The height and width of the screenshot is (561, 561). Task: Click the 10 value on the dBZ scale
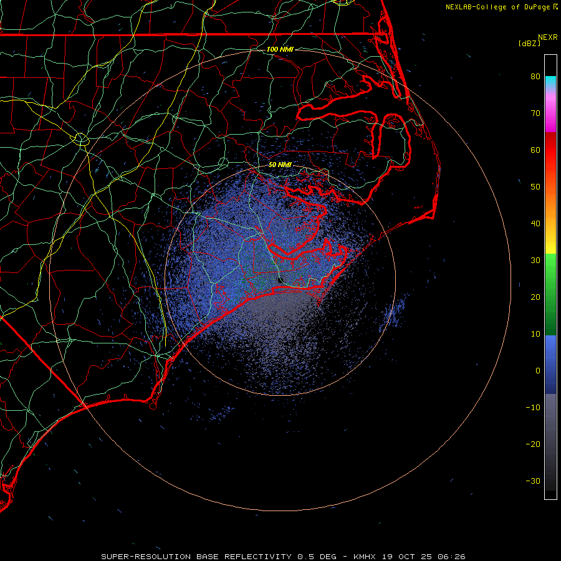(535, 334)
